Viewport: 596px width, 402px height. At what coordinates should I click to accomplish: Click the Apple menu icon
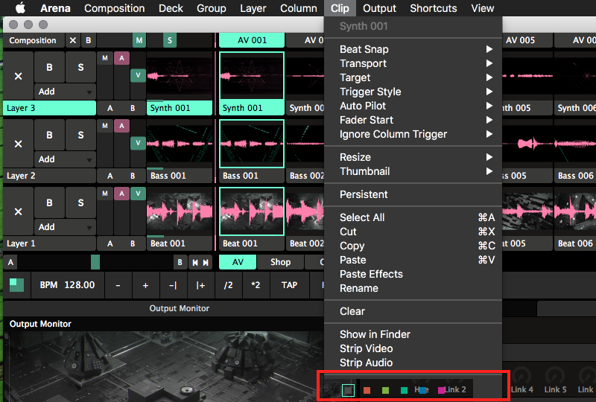click(20, 8)
